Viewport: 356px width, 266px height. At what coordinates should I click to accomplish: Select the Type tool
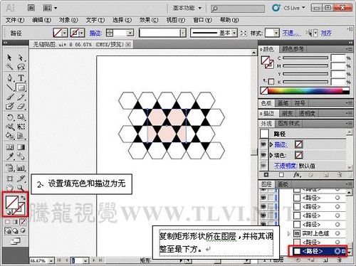[x=21, y=78]
